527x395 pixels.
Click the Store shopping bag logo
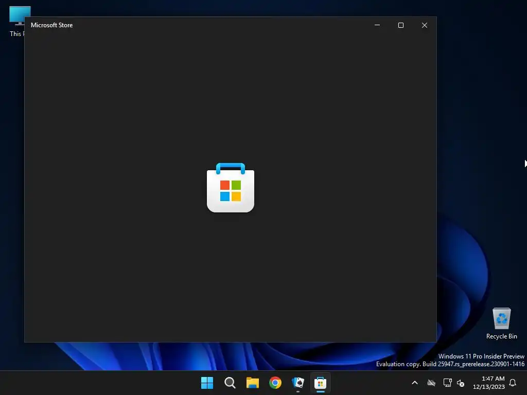coord(231,187)
